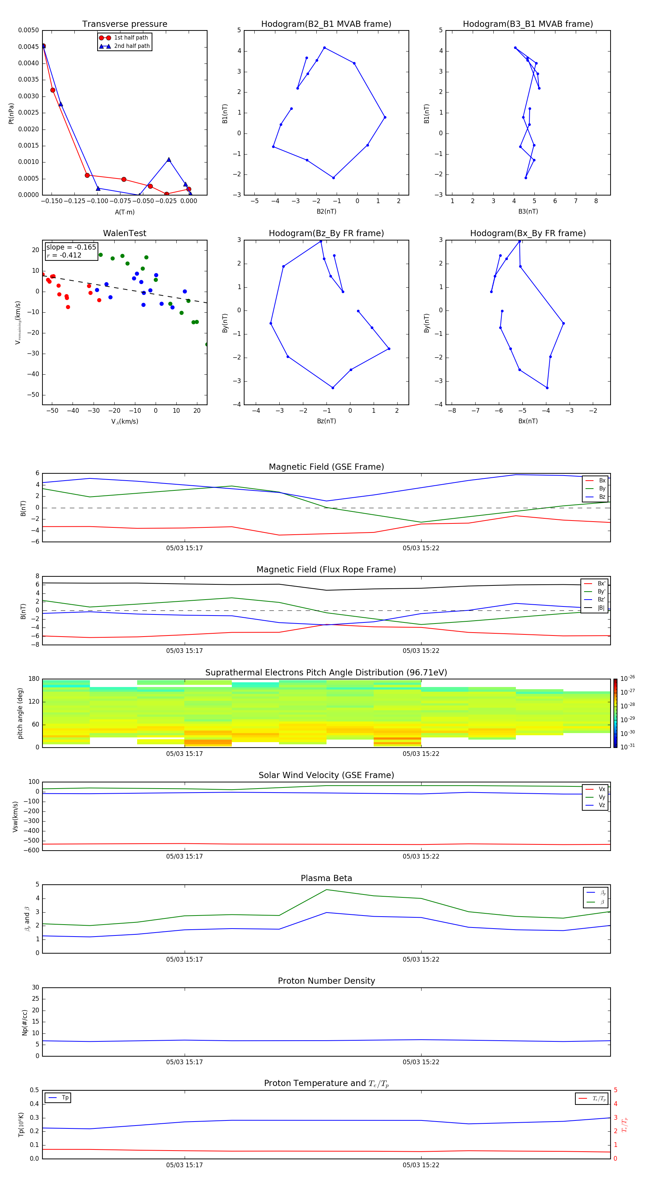Select 'Vx' in the solar wind legend
The image size is (653, 1197).
click(x=596, y=789)
